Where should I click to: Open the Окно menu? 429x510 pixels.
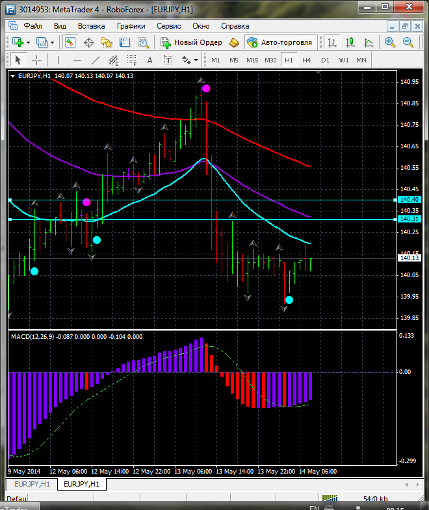click(x=201, y=26)
